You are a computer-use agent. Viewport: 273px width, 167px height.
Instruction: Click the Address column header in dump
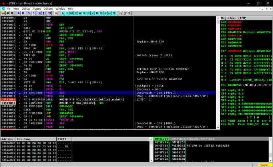8,139
